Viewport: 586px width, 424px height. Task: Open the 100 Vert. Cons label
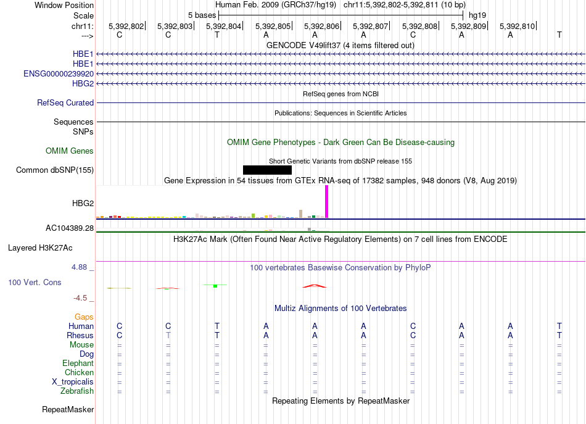pos(35,282)
